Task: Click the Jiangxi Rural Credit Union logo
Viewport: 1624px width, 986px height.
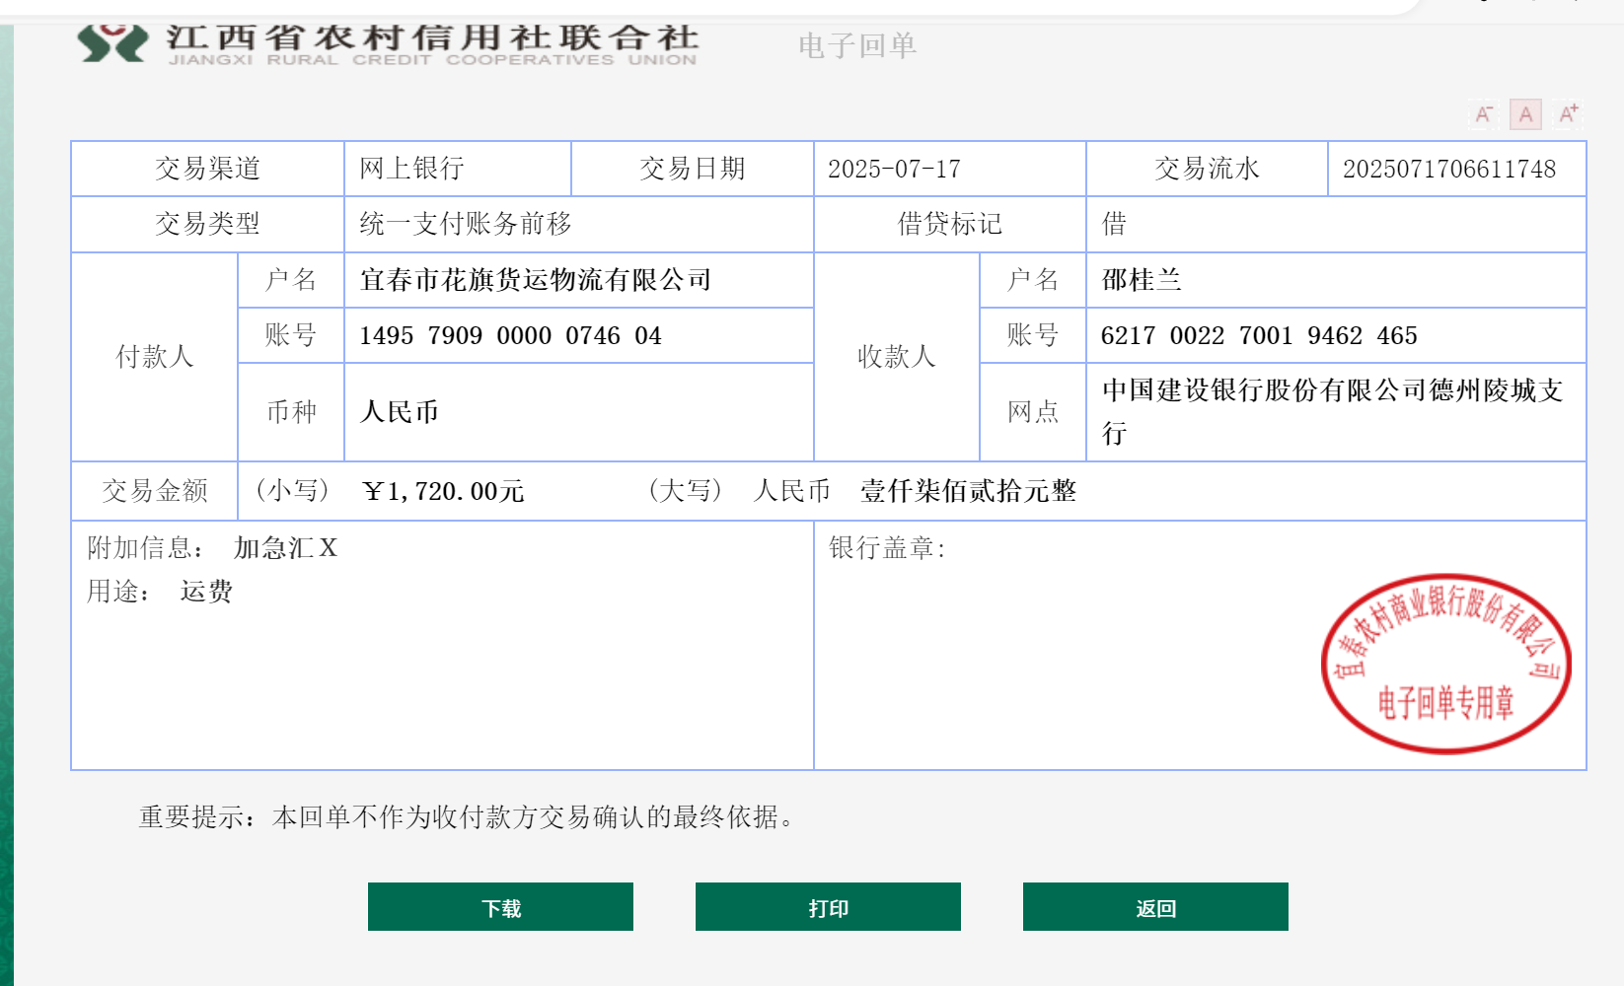Action: click(x=388, y=43)
